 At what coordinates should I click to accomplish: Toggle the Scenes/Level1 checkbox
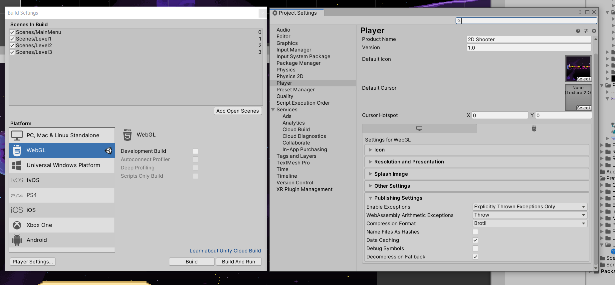coord(12,39)
